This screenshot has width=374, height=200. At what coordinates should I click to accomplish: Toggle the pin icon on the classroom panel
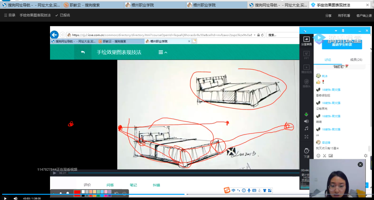(x=343, y=31)
